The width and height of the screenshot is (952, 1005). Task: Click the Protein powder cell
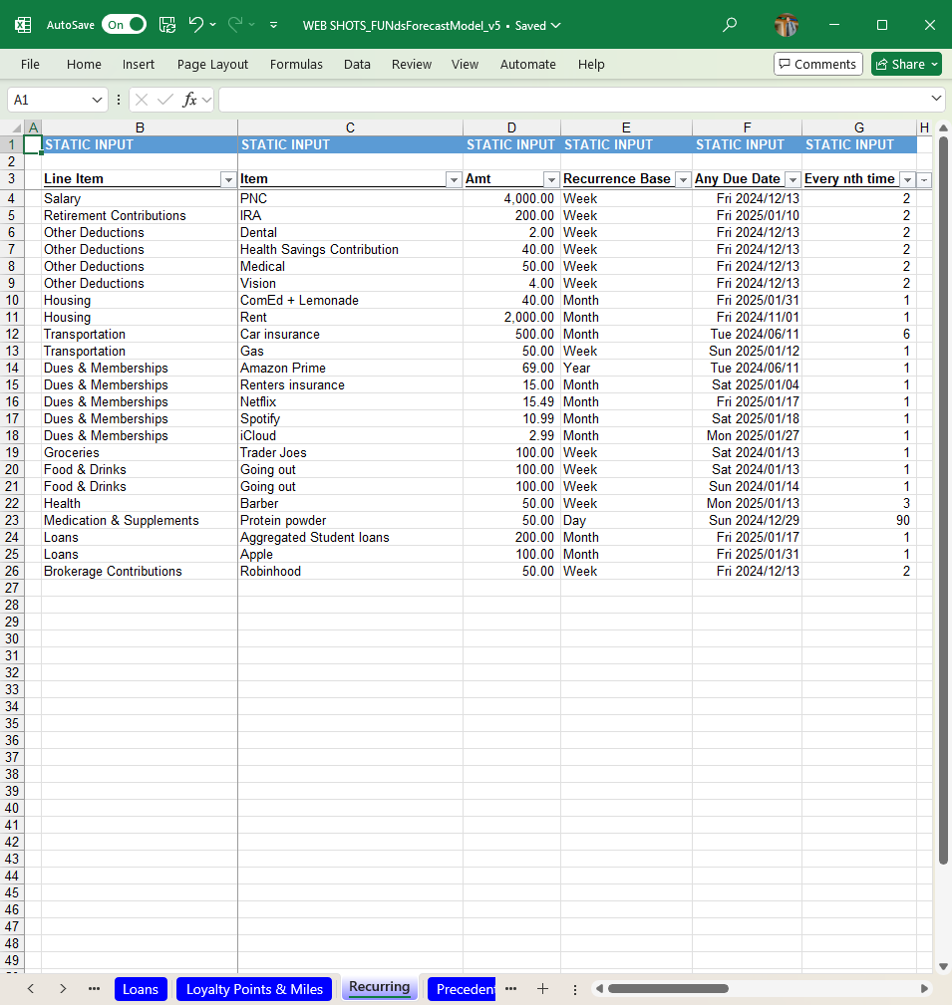pyautogui.click(x=350, y=521)
